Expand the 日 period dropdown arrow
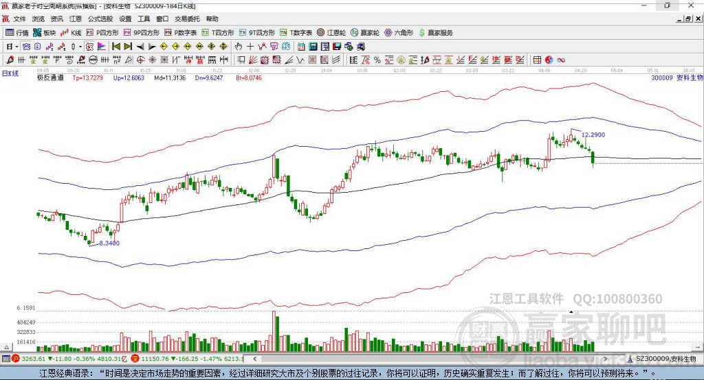Screen dimensions: 704x380 coord(16,47)
